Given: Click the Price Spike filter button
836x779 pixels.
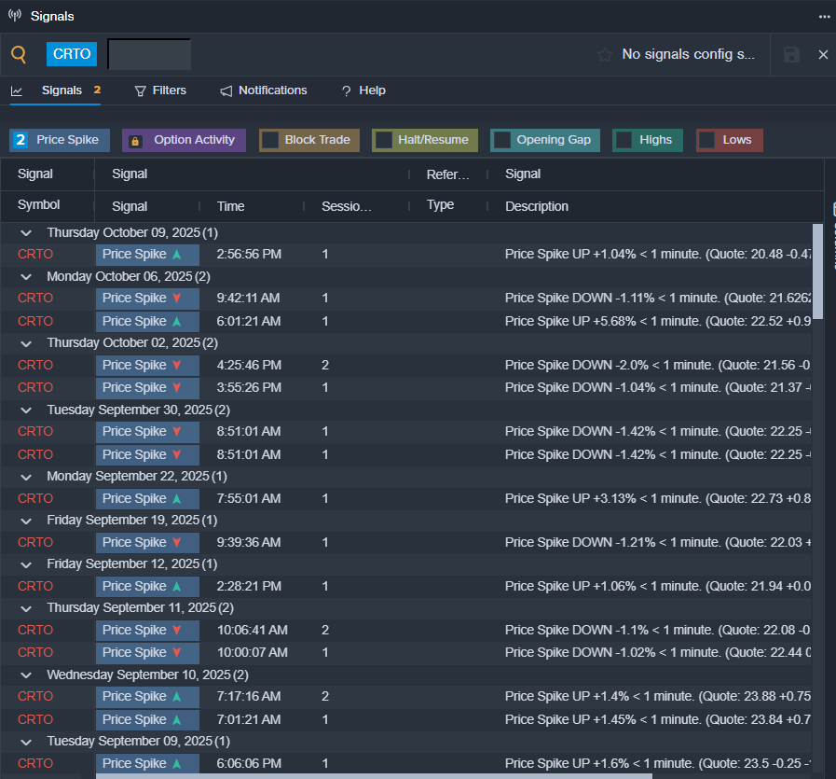Looking at the screenshot, I should tap(61, 140).
